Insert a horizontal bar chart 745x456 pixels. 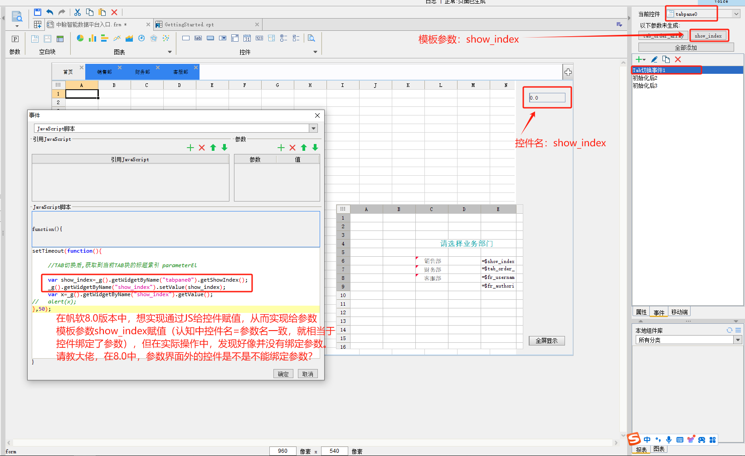click(105, 38)
